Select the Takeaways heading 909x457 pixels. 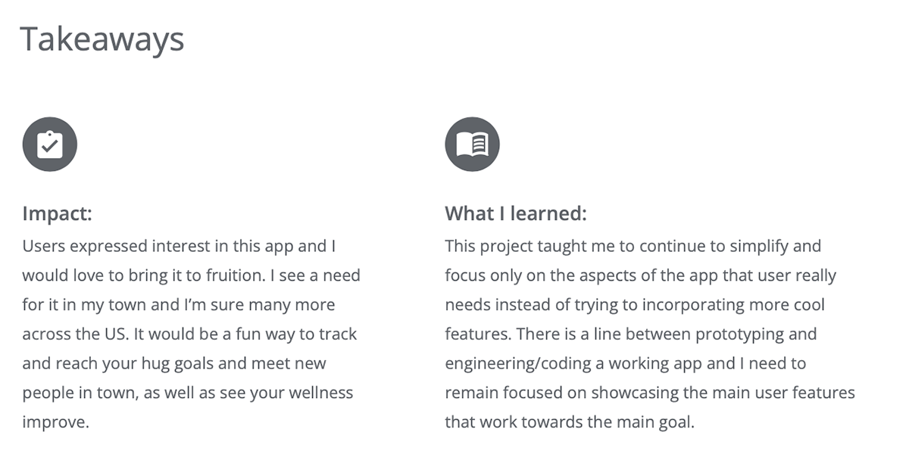click(102, 39)
